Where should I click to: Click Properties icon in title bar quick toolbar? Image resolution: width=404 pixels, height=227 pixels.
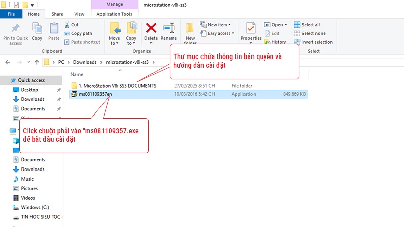click(x=16, y=5)
